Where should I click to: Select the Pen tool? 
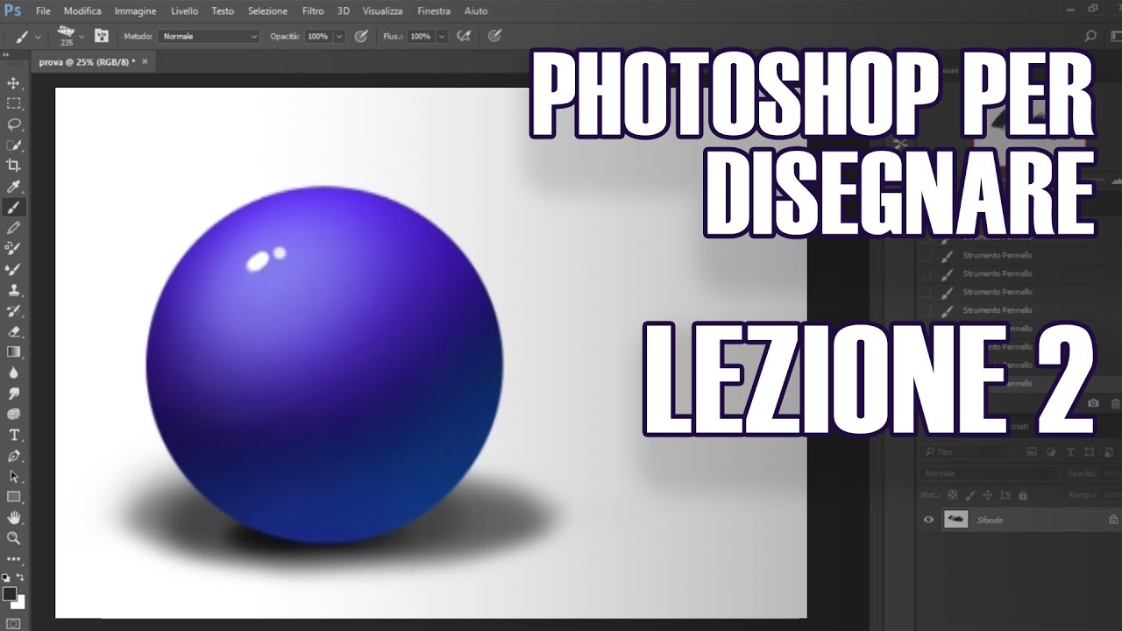click(x=14, y=456)
